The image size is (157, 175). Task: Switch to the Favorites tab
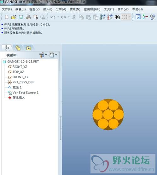[x=29, y=48]
